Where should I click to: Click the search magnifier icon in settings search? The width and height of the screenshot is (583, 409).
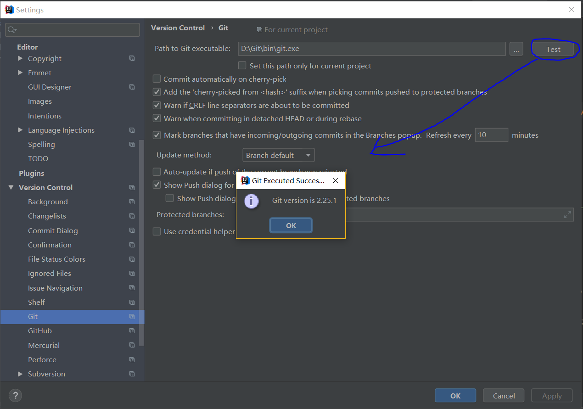click(x=11, y=30)
